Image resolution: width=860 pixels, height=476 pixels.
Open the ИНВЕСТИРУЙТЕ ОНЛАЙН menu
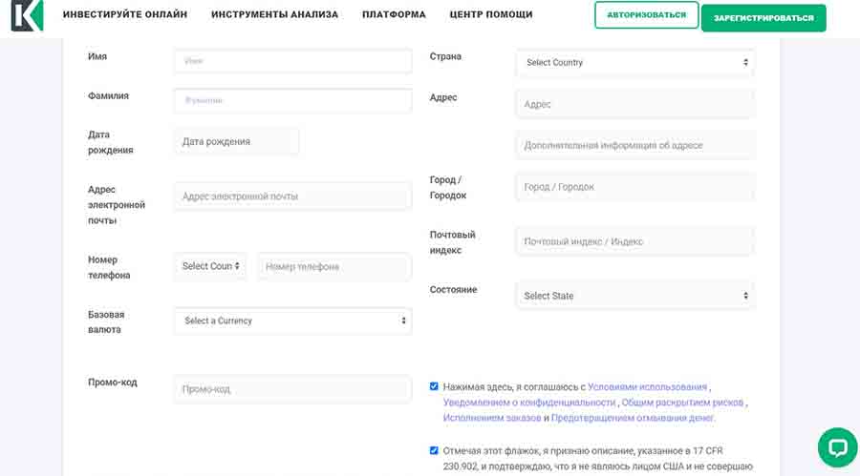pyautogui.click(x=125, y=15)
